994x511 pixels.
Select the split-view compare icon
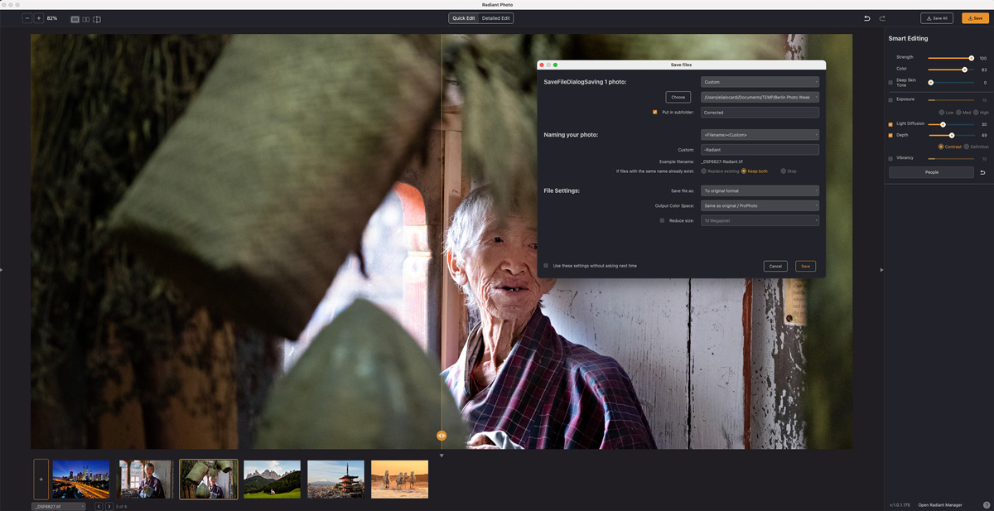point(97,19)
